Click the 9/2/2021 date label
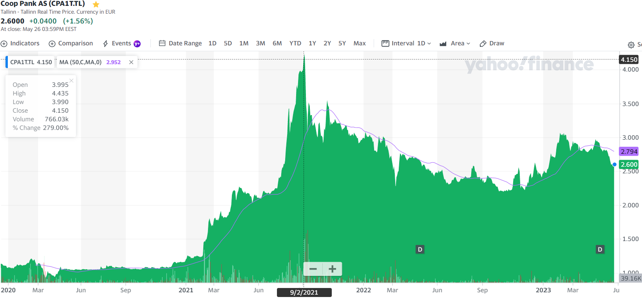This screenshot has height=306, width=642. click(x=304, y=293)
